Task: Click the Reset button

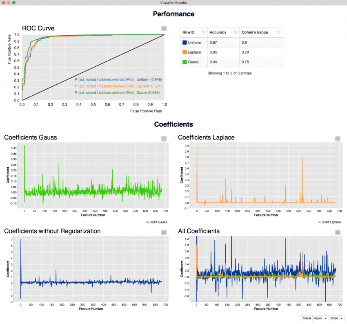Action: (307, 318)
